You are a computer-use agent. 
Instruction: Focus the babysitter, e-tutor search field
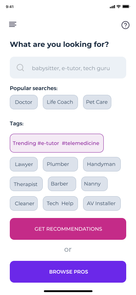pos(68,68)
